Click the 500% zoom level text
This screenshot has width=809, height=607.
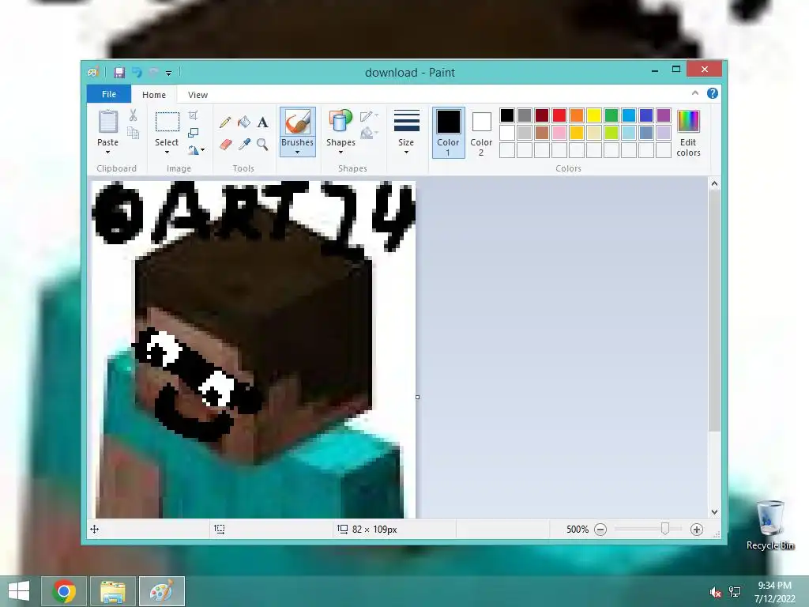click(578, 530)
